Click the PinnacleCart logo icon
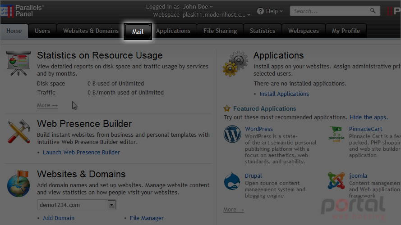This screenshot has width=401, height=225. [336, 134]
